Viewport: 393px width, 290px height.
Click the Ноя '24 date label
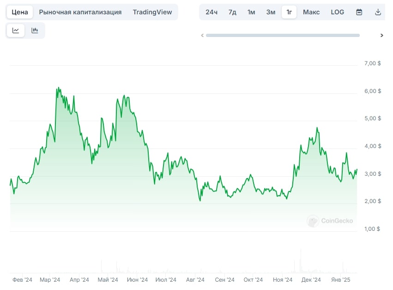click(x=283, y=280)
